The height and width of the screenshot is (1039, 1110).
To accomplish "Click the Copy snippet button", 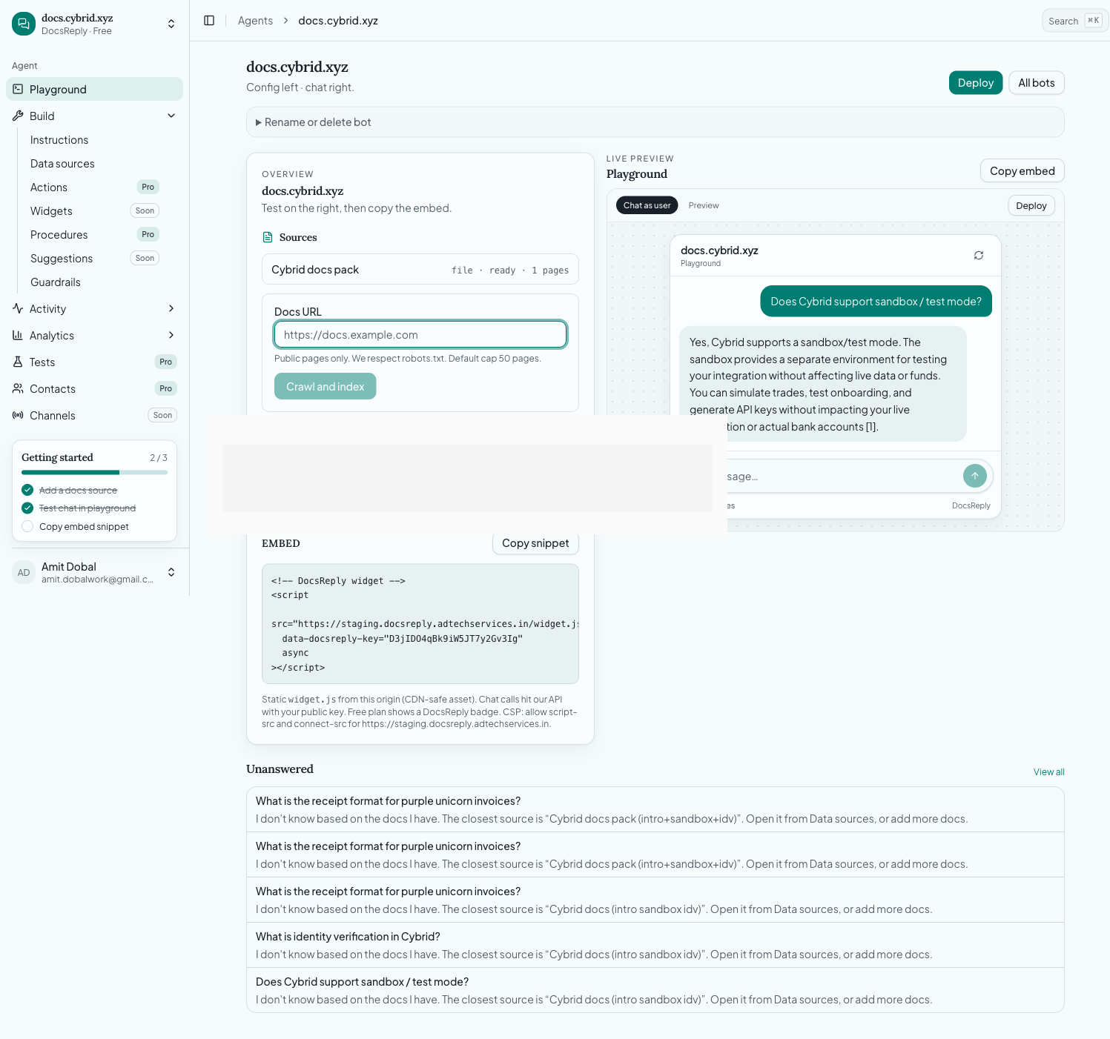I will (535, 543).
